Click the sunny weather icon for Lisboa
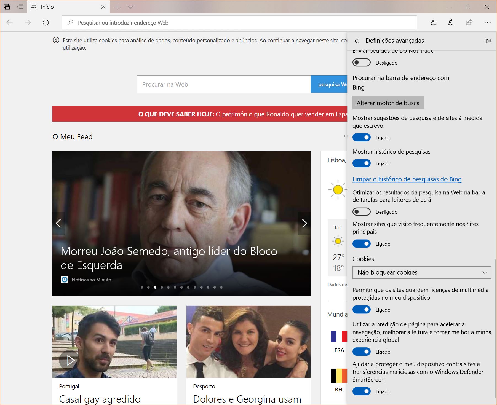The image size is (497, 405). pos(338,190)
